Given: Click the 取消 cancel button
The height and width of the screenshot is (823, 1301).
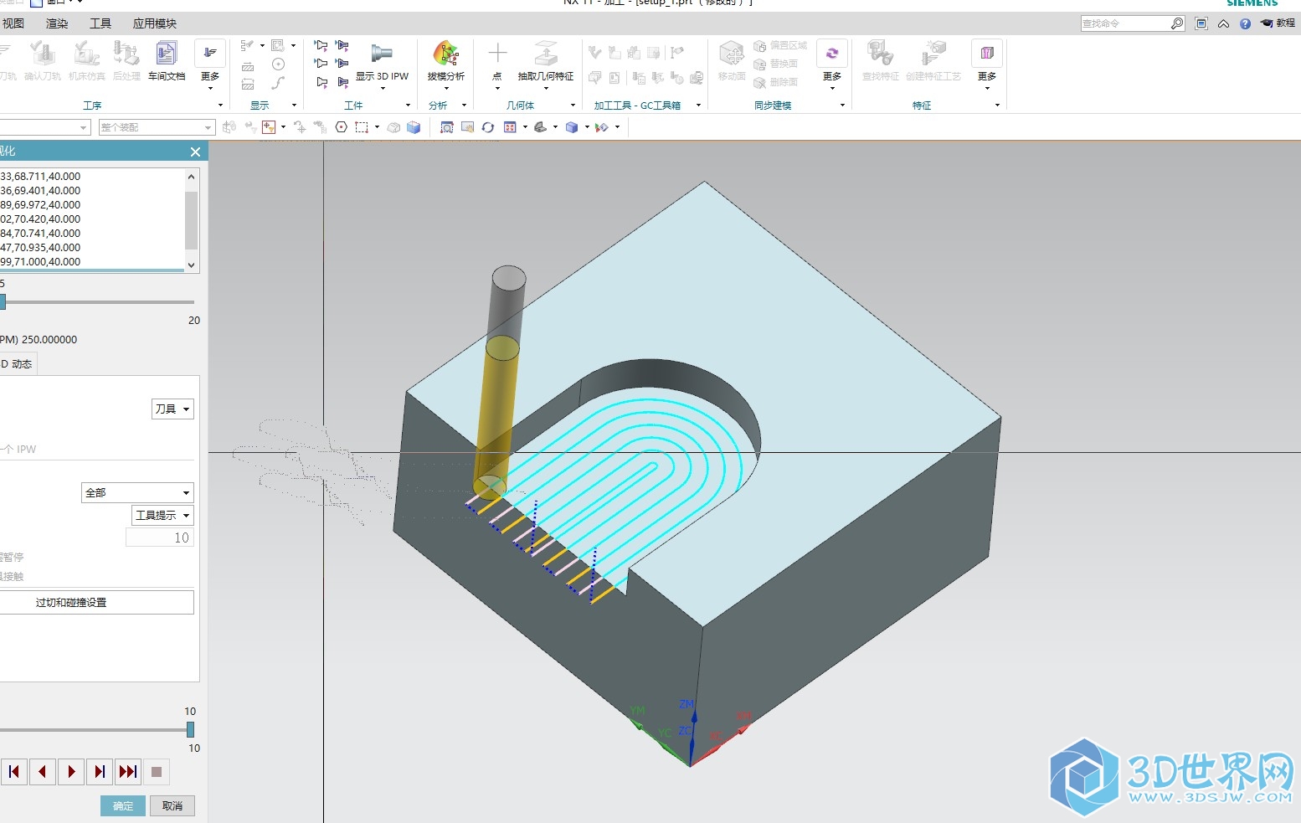Looking at the screenshot, I should [x=172, y=806].
